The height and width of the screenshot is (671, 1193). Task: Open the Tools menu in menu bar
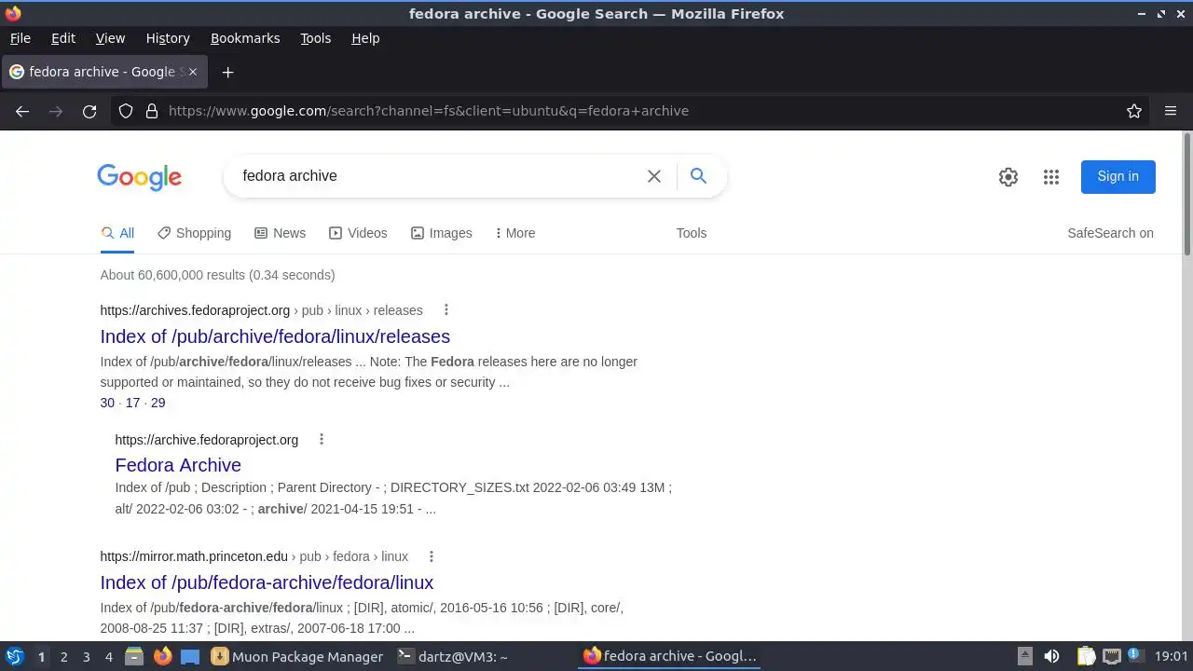coord(316,38)
